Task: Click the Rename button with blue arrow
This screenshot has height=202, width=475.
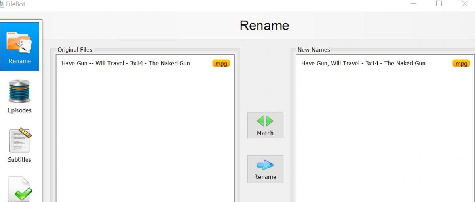Action: 265,169
